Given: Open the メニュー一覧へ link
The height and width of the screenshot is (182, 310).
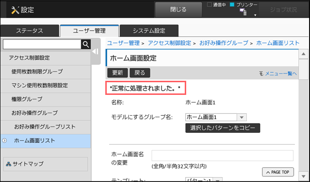Looking at the screenshot, I should pyautogui.click(x=281, y=73).
